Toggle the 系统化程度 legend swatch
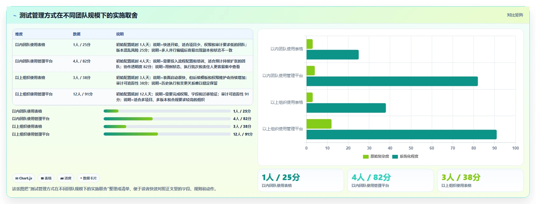536x204 pixels. (395, 156)
